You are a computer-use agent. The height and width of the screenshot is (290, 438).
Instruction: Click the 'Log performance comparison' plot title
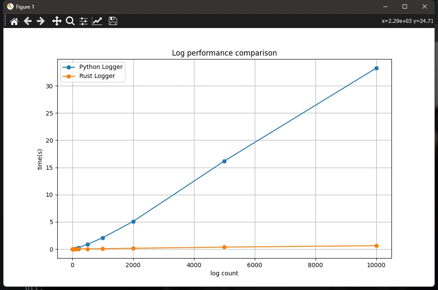(x=224, y=53)
